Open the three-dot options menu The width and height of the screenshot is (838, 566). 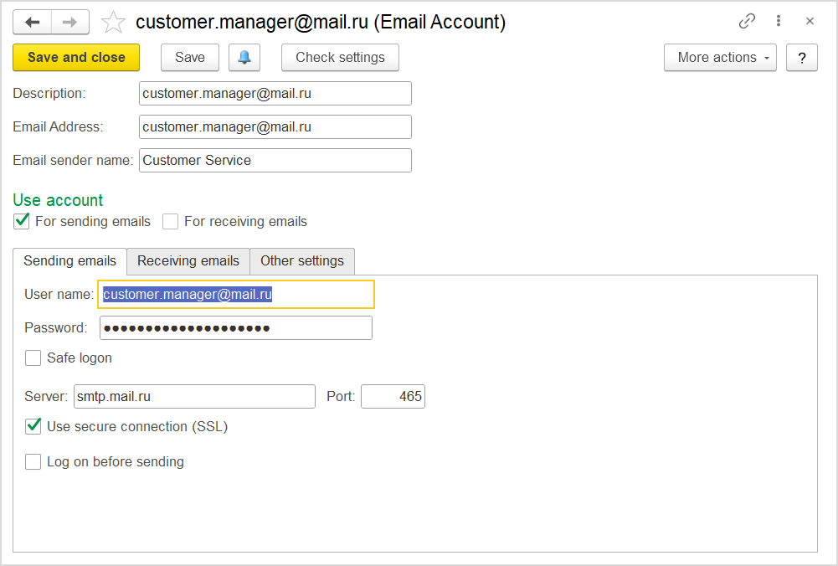coord(779,21)
